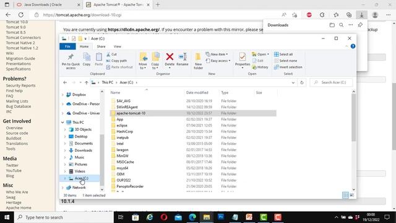The height and width of the screenshot is (223, 396).
Task: Click Invert selection in ribbon
Action: pyautogui.click(x=288, y=67)
